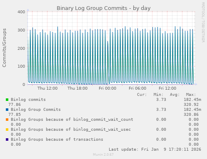Click the blue Binlog Group Commits swatch
Image resolution: width=207 pixels, height=159 pixels.
(x=7, y=110)
